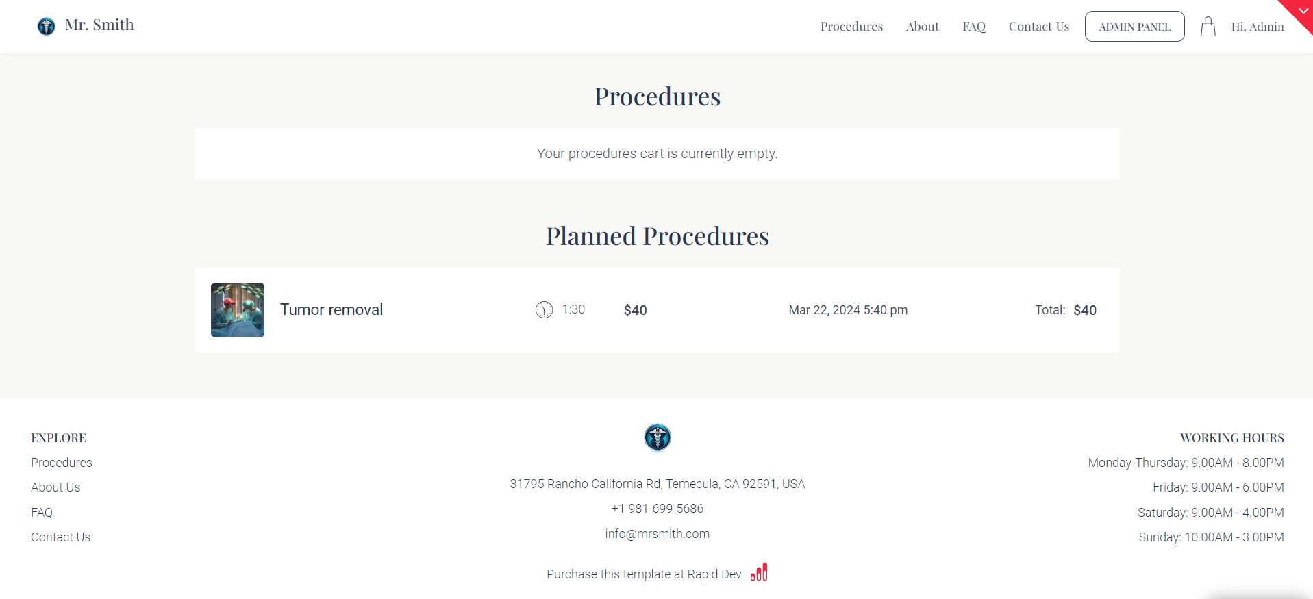Screen dimensions: 1313x599
Task: Click the Rapid Dev bar chart icon
Action: click(x=759, y=572)
